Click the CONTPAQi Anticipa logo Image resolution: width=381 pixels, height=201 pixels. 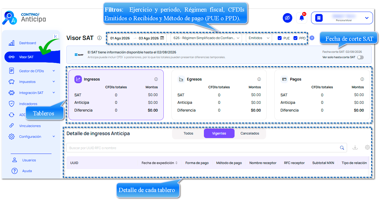24,18
